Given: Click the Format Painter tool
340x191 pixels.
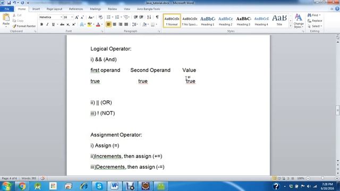Looking at the screenshot, I should (24, 26).
